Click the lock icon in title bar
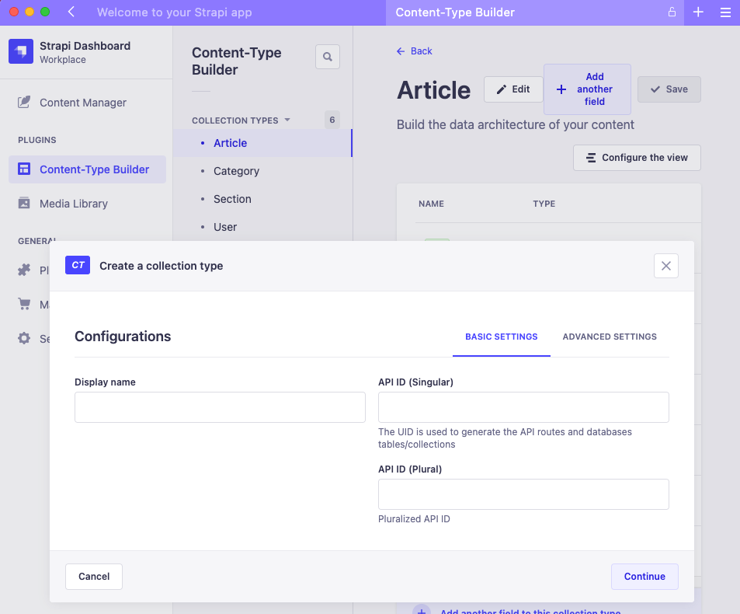The width and height of the screenshot is (740, 614). point(672,12)
